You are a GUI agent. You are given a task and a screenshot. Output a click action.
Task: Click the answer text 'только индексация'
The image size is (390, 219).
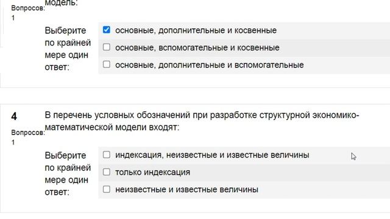(x=152, y=172)
